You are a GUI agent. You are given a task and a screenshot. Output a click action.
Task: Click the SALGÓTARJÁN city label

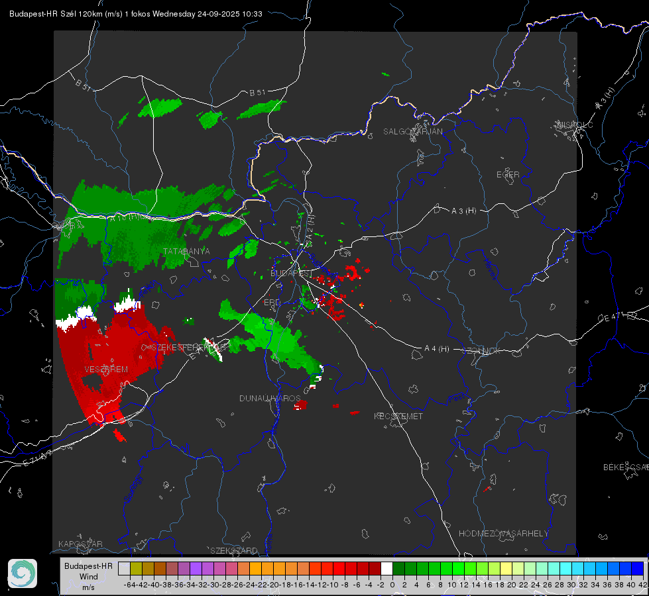point(412,132)
